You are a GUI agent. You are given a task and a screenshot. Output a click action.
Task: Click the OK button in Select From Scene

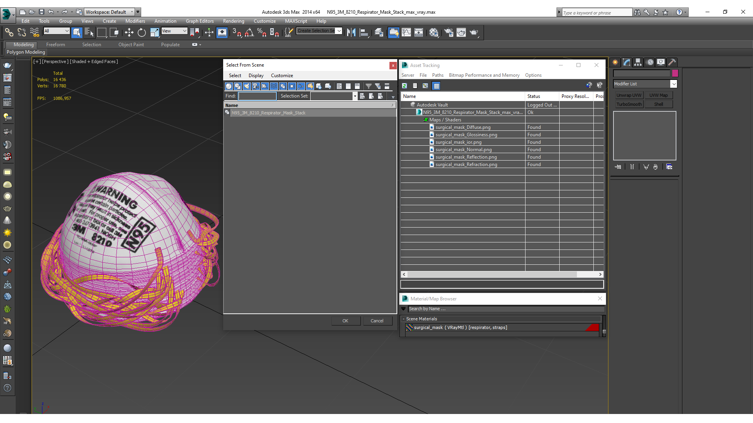pos(345,321)
